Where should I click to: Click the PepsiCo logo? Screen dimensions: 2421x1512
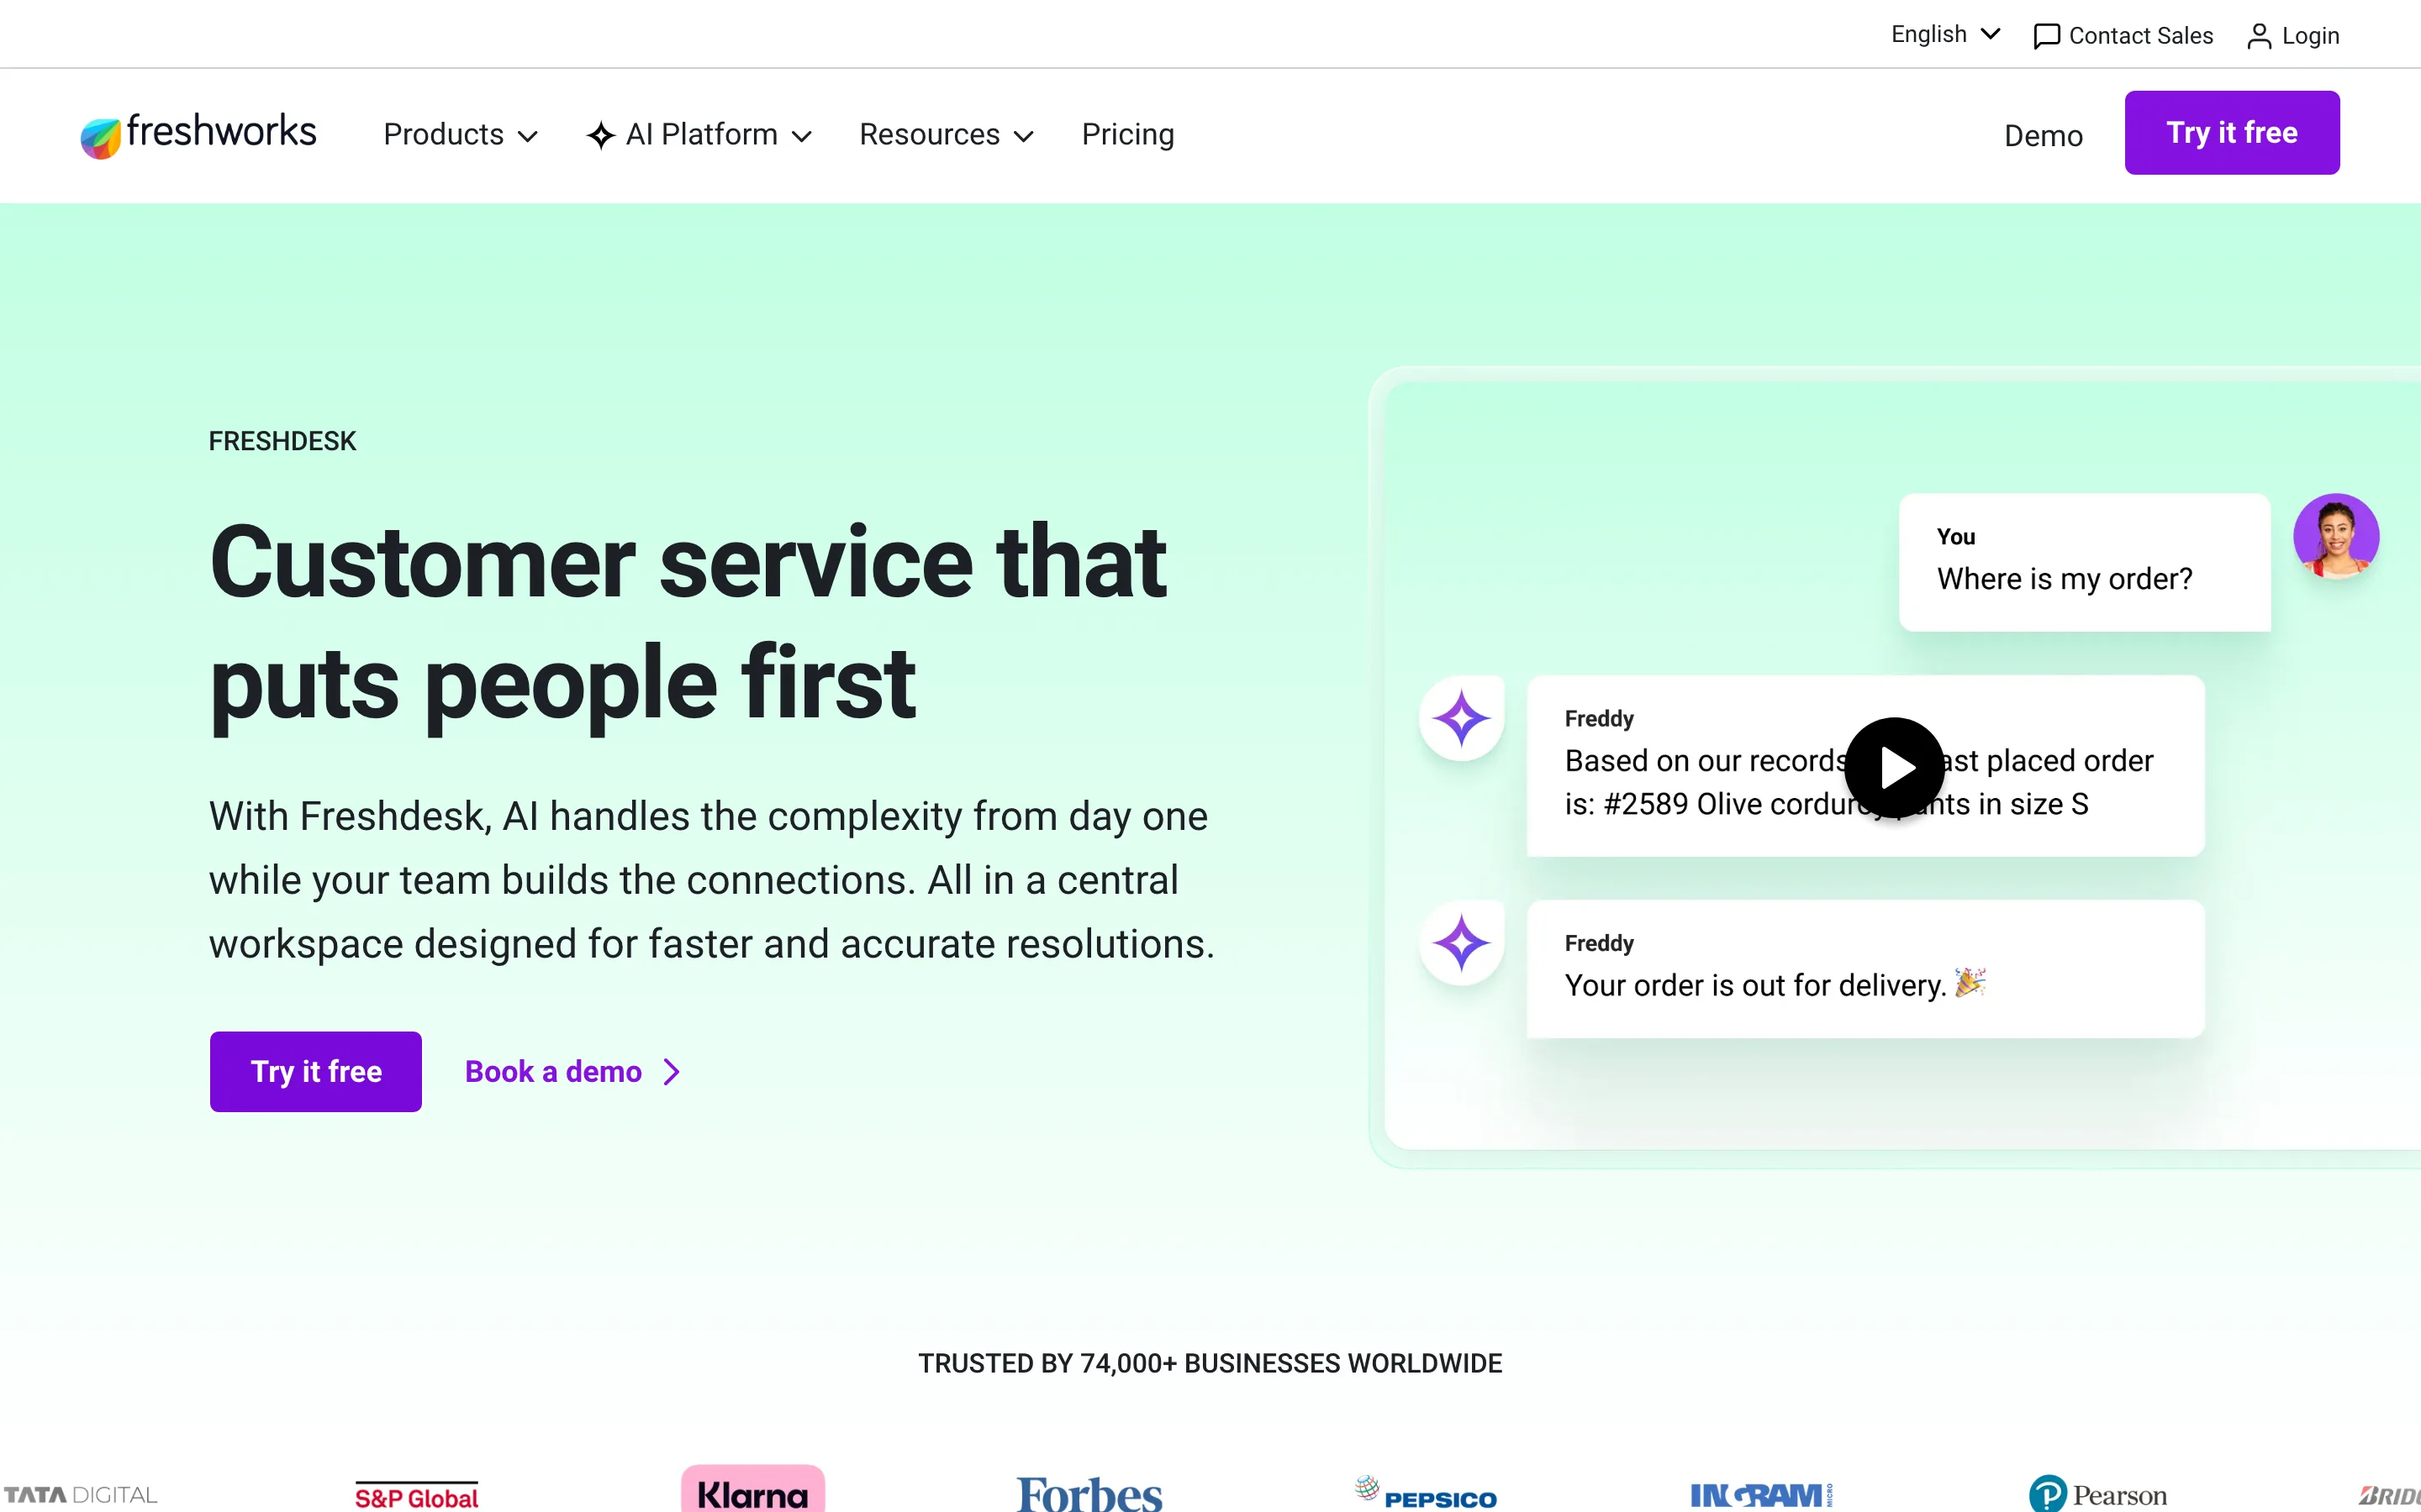1426,1493
